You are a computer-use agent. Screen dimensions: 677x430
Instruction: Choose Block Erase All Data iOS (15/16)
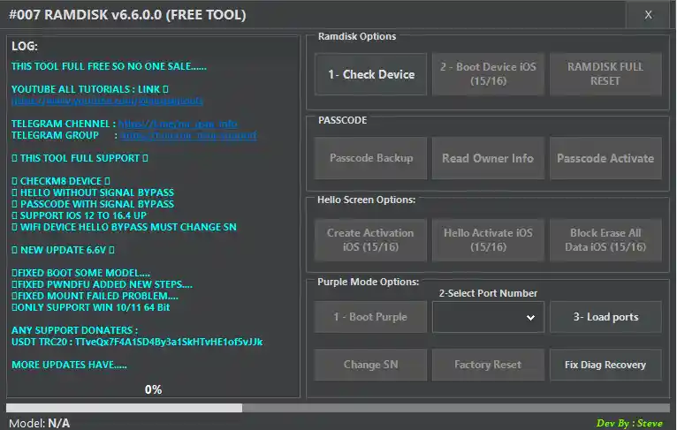[x=605, y=240]
